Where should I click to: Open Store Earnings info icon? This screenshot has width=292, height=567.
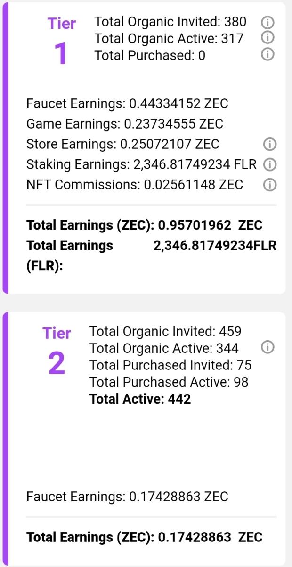(x=269, y=144)
